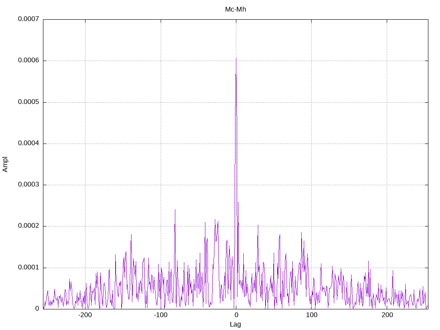Screen dimensions: 440x330
Task: Select y-axis tick label 0.0002
Action: [29, 226]
